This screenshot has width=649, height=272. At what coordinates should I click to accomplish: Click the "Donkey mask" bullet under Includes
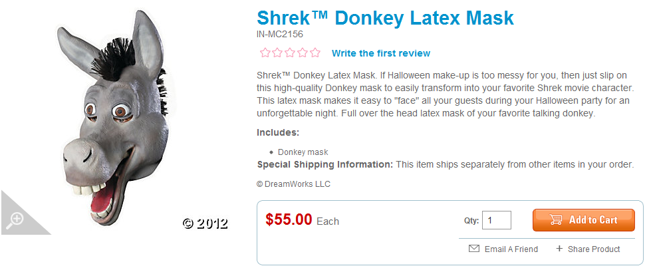click(303, 152)
